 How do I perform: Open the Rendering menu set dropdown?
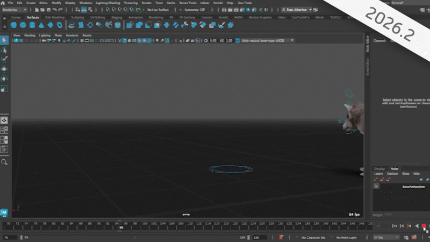tap(15, 10)
